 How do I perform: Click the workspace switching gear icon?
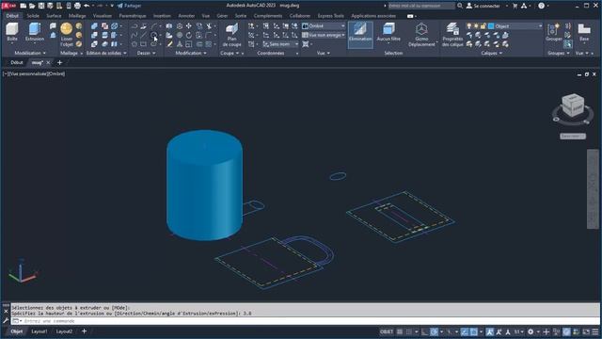click(531, 331)
